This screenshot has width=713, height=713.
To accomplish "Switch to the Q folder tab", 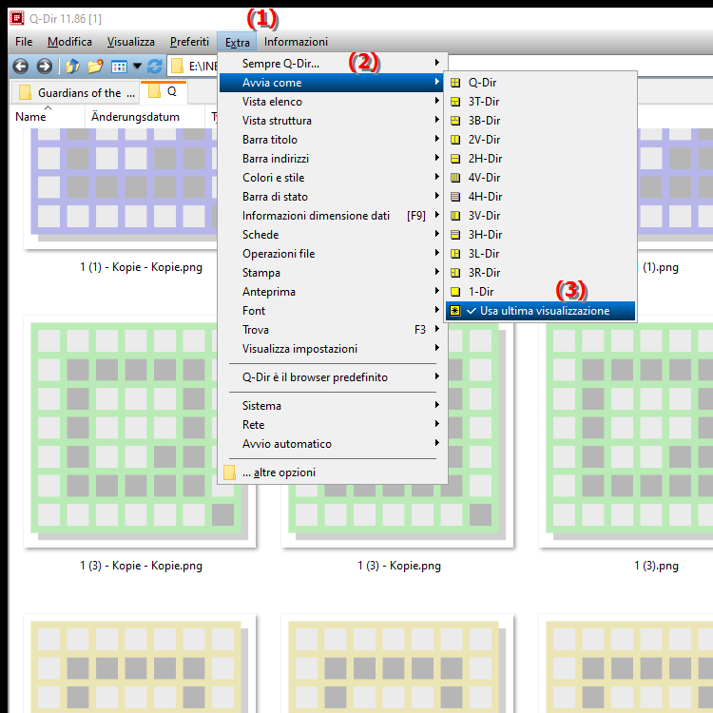I will coord(164,92).
